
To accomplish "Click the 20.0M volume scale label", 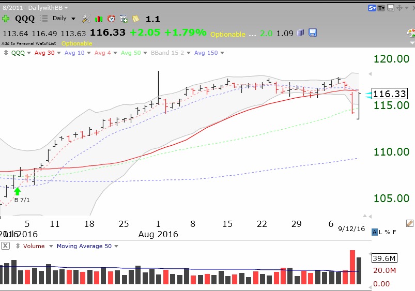I will point(385,270).
